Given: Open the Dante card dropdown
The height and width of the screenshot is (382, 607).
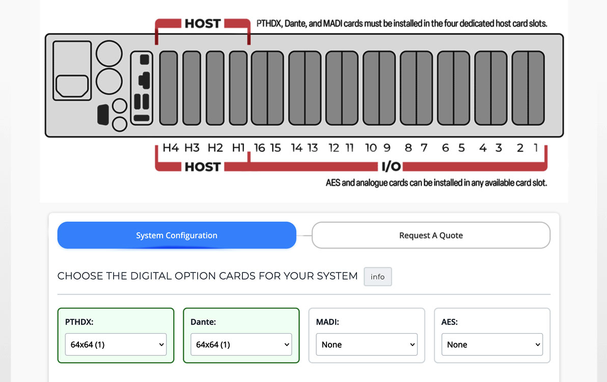Looking at the screenshot, I should tap(241, 344).
